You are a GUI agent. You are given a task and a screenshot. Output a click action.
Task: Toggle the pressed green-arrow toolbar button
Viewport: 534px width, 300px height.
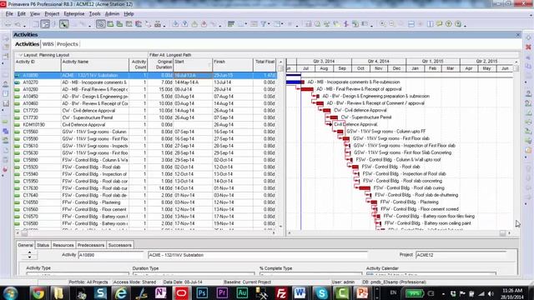pyautogui.click(x=63, y=24)
